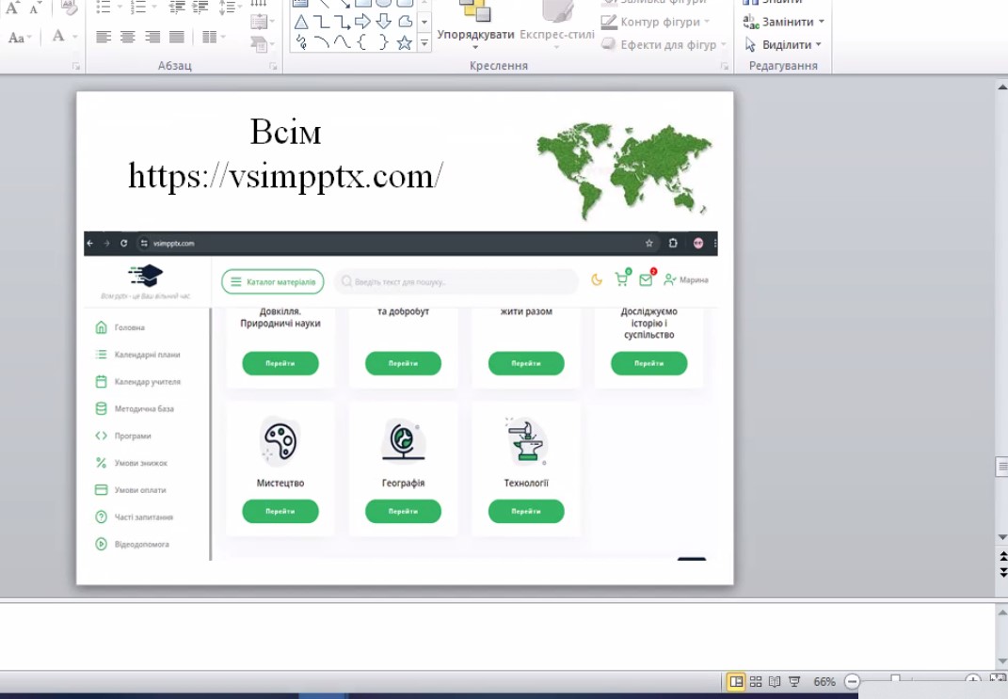1008x699 pixels.
Task: Switch to Slide Sorter view
Action: point(756,682)
